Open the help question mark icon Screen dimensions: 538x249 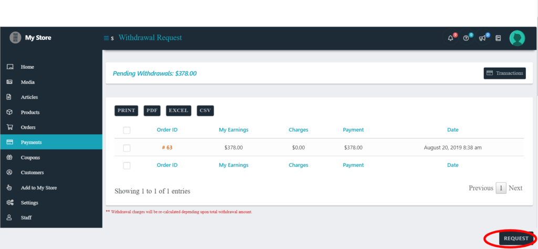point(465,38)
